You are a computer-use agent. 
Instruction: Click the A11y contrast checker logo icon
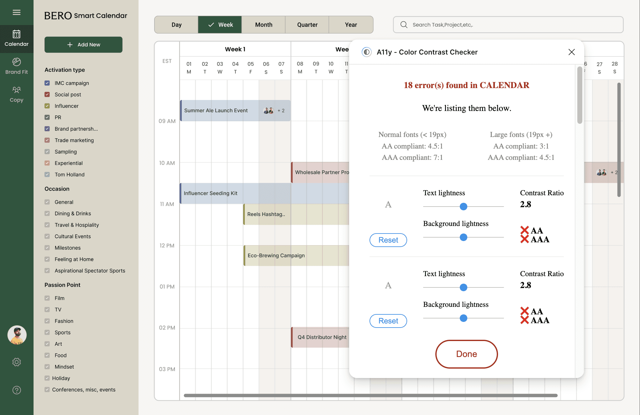pos(366,52)
